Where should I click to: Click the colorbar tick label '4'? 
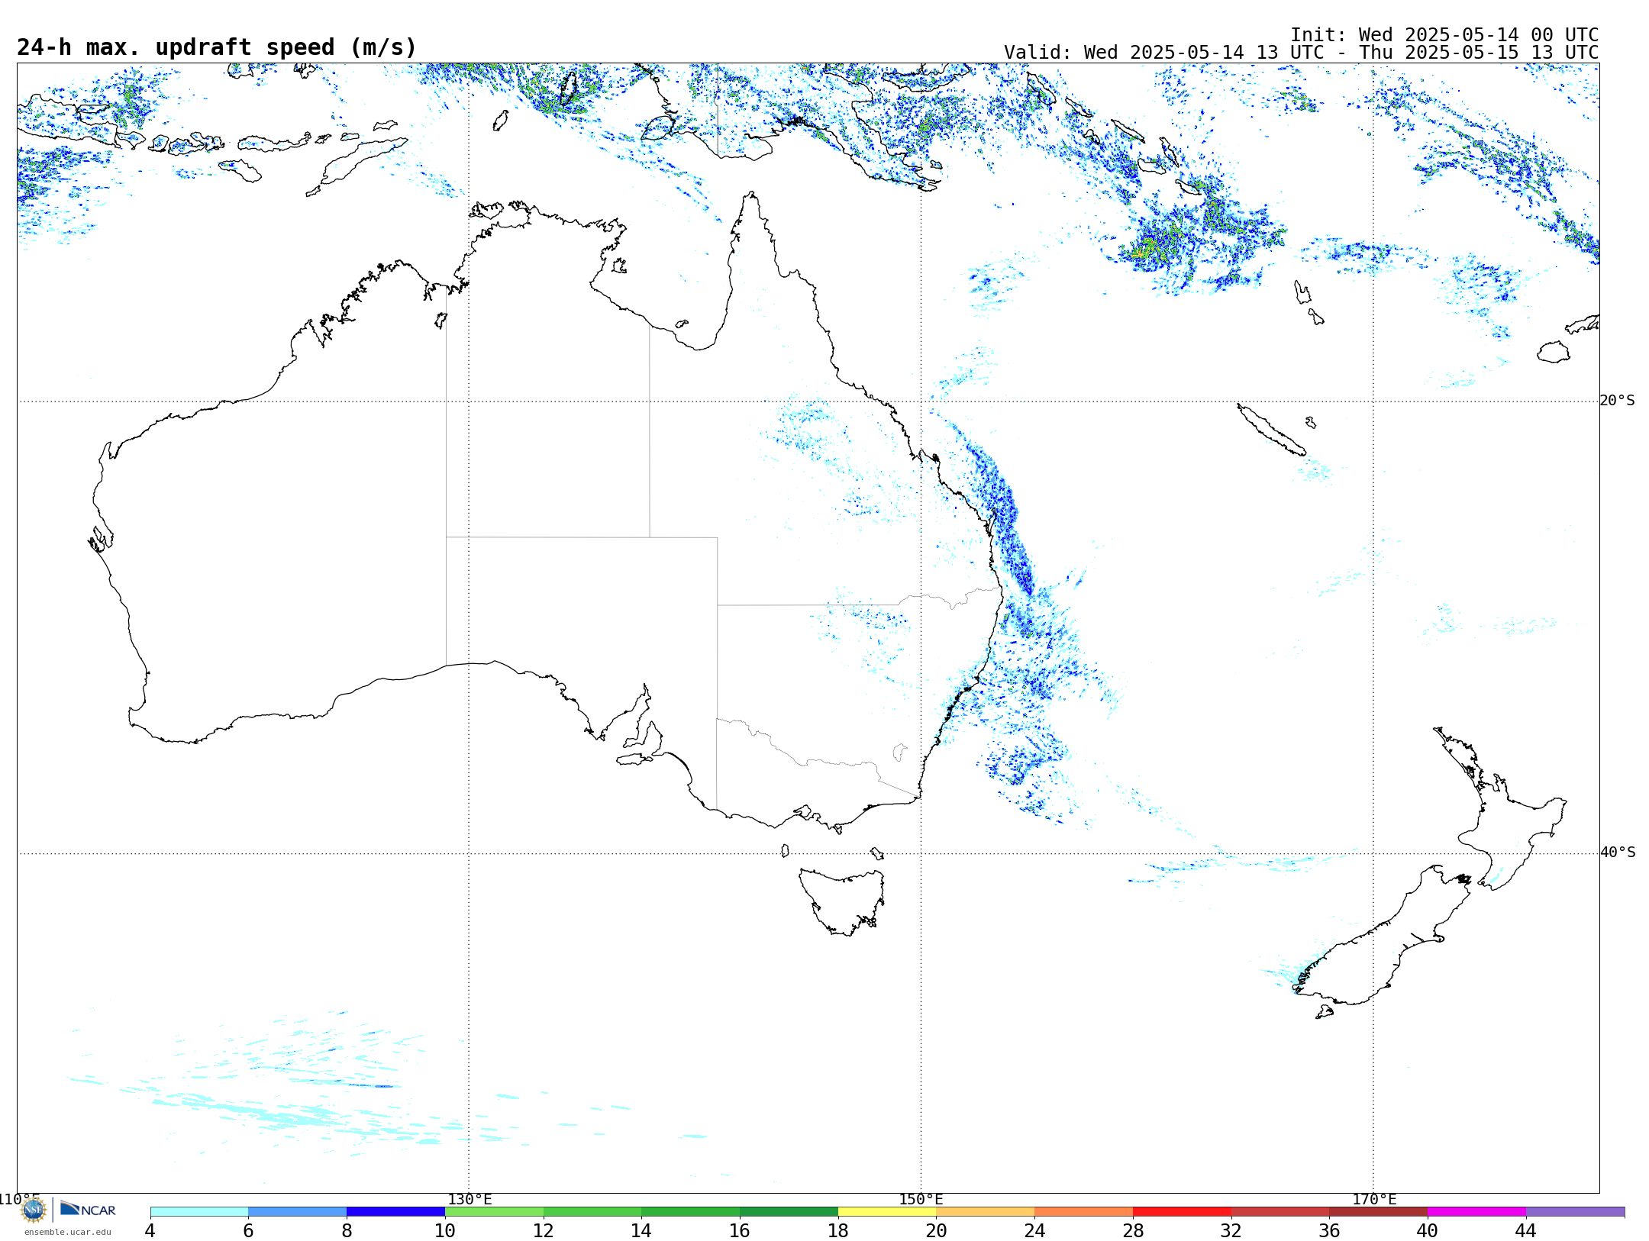pyautogui.click(x=150, y=1231)
